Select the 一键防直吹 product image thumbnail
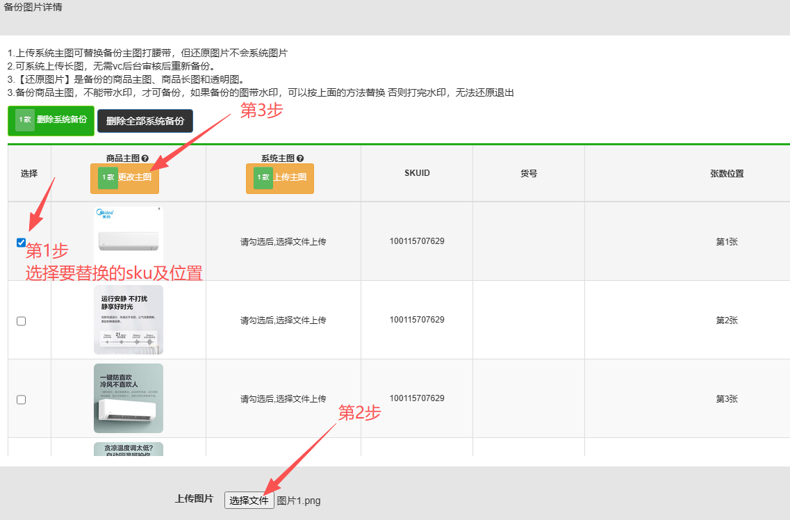 [129, 398]
